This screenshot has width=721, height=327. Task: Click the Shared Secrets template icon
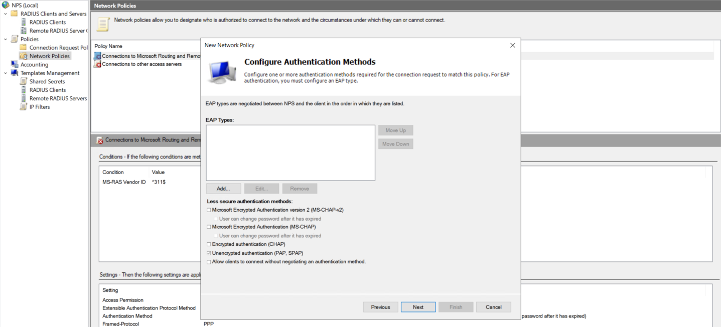[x=24, y=81]
